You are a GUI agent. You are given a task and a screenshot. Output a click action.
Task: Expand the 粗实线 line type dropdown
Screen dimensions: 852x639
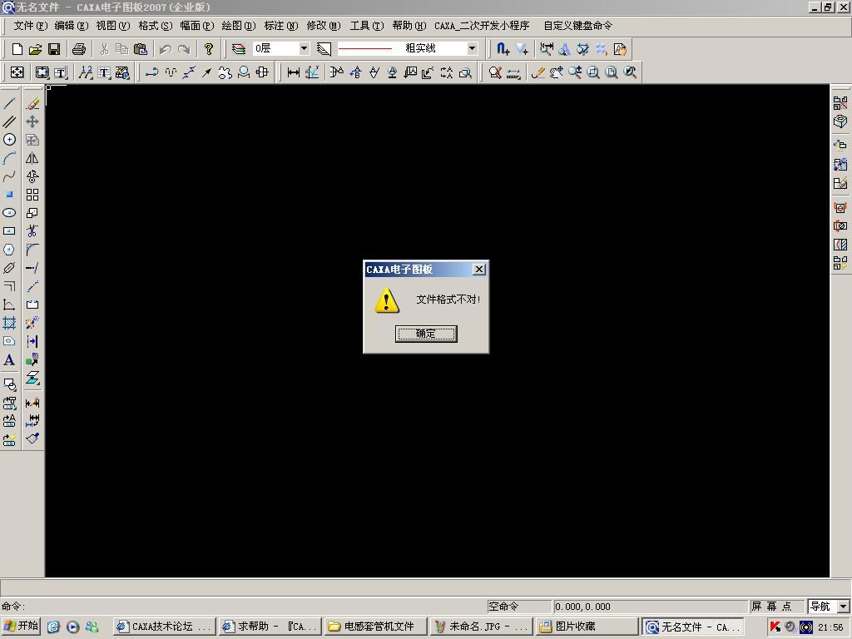pyautogui.click(x=473, y=48)
